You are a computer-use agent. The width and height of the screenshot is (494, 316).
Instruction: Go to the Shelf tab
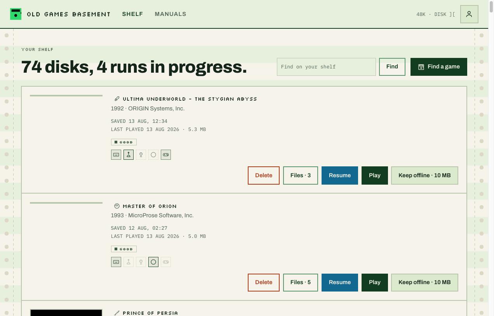[132, 14]
